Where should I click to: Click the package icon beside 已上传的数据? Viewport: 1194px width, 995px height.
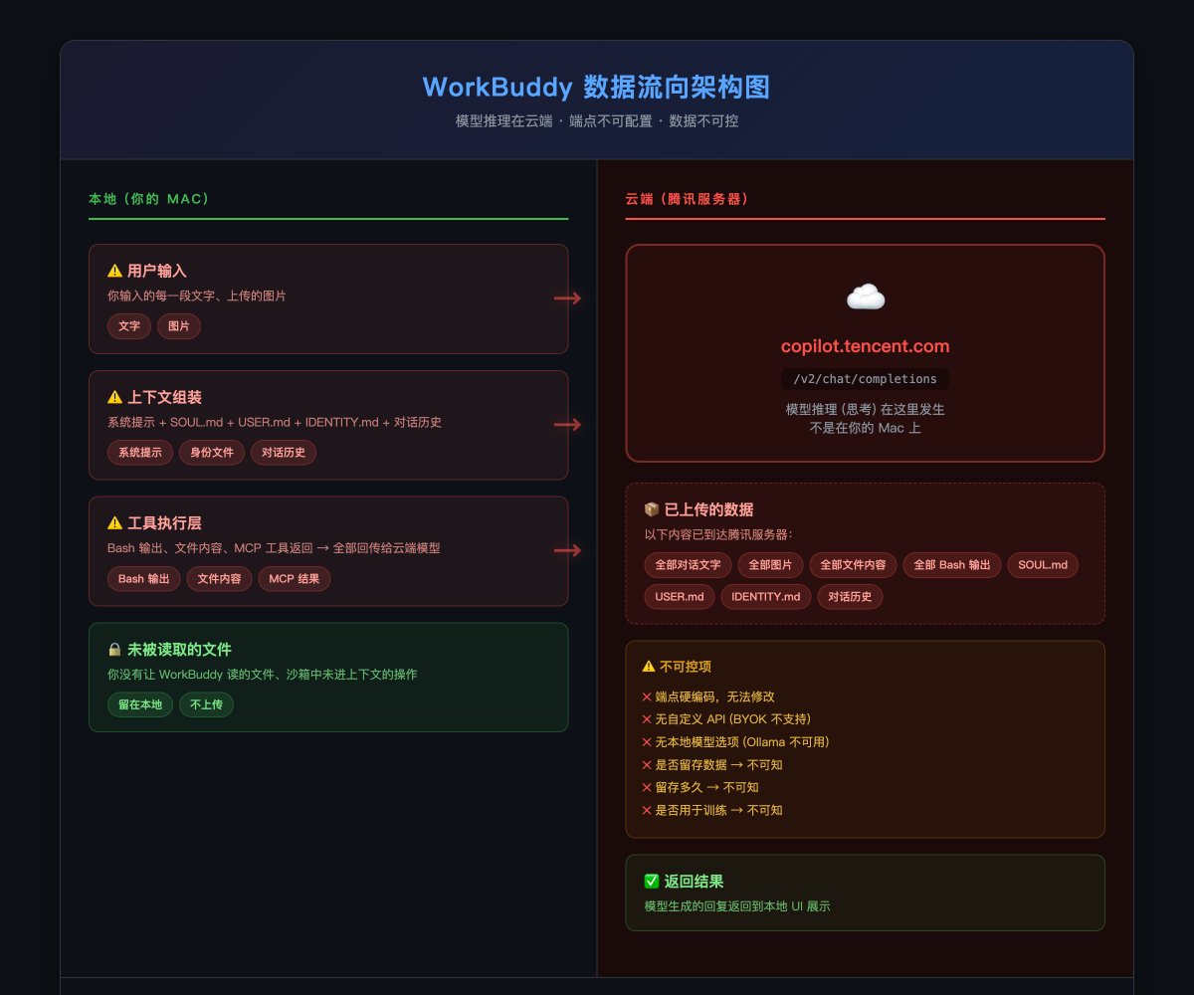(x=652, y=509)
